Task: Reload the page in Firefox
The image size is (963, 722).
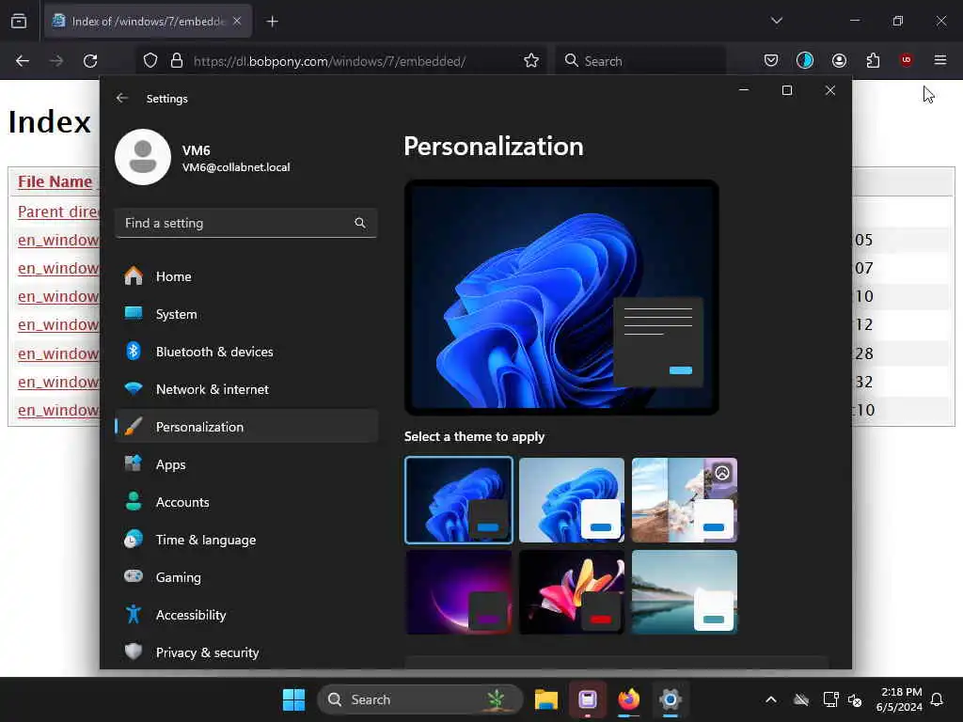Action: [x=90, y=61]
